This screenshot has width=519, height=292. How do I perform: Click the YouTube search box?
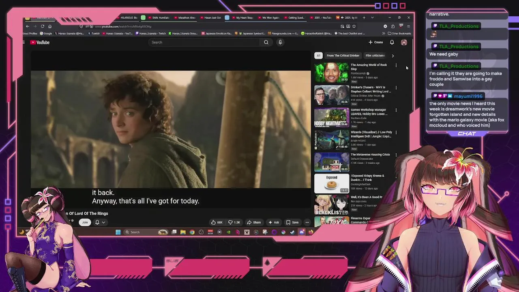pos(205,42)
